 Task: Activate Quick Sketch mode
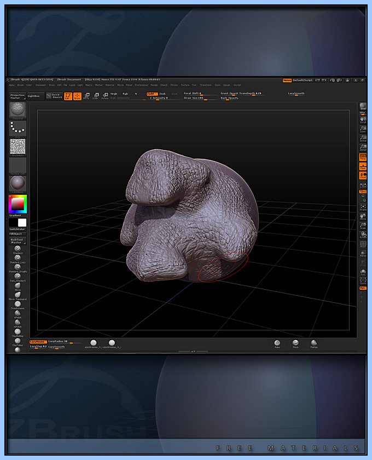(55, 96)
